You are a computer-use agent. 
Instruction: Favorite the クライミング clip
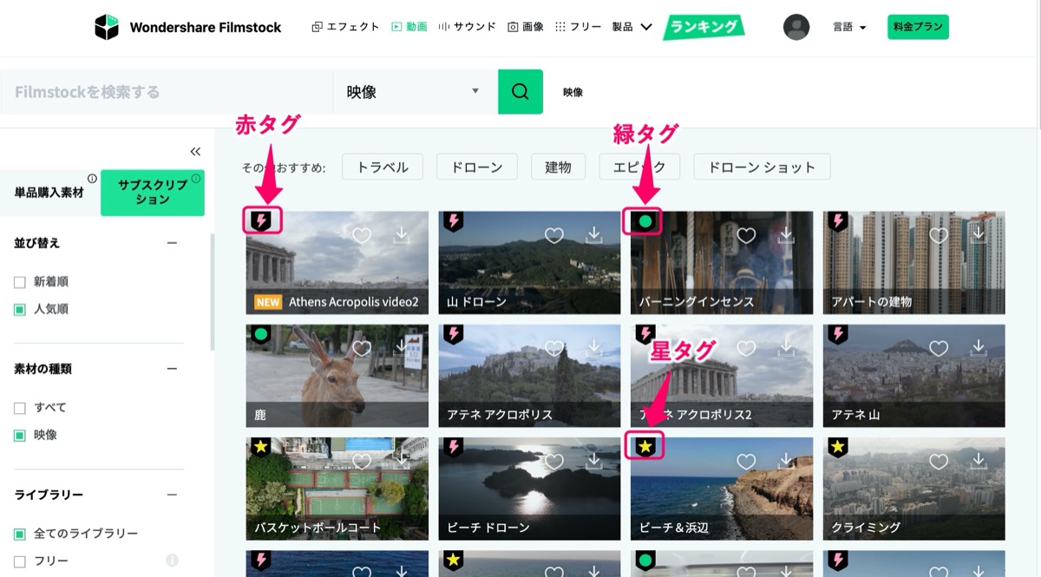tap(939, 461)
